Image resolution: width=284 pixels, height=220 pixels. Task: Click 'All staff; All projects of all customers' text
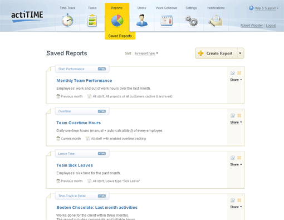(x=133, y=96)
